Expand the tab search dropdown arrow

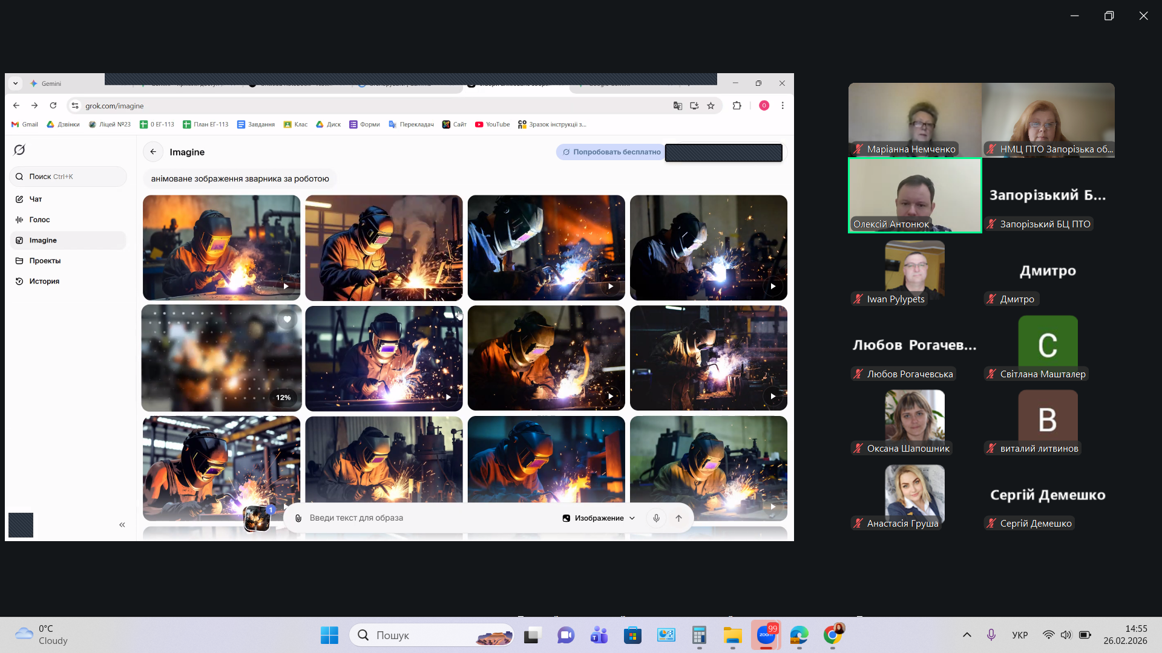tap(15, 83)
